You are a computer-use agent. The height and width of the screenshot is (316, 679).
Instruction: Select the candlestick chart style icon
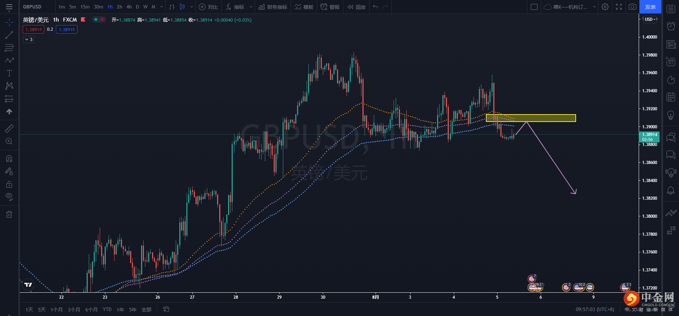[182, 7]
